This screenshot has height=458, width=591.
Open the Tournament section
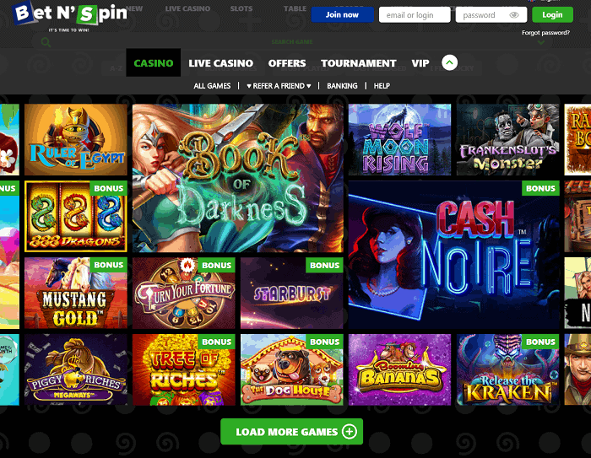[359, 63]
